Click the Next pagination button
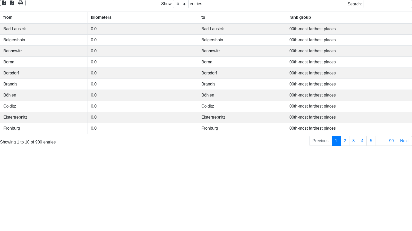The image size is (412, 231). pos(404,141)
